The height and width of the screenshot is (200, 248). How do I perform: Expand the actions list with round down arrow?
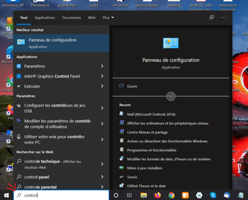(x=171, y=96)
